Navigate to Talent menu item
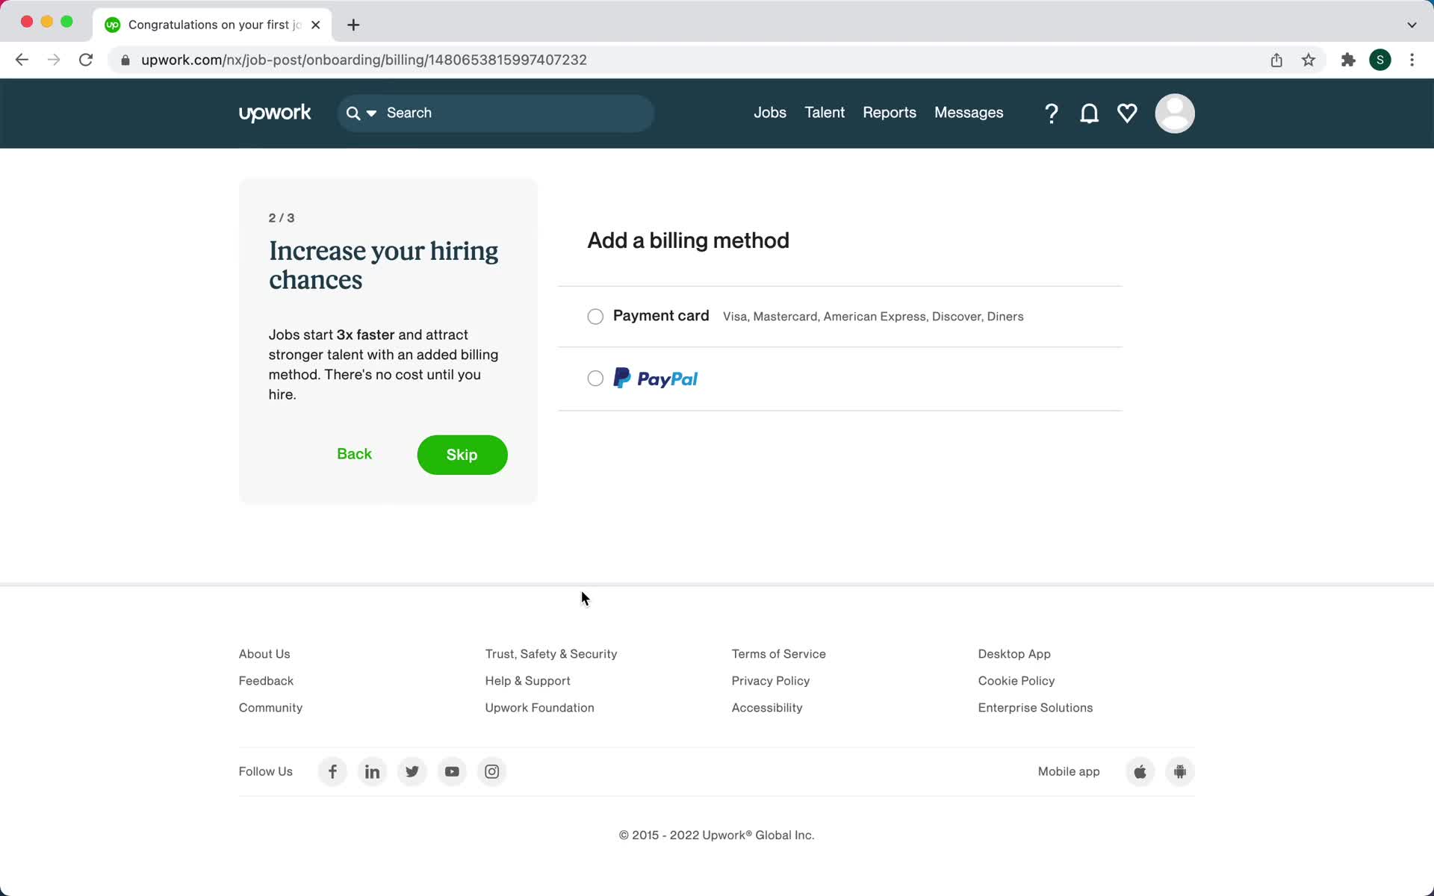The height and width of the screenshot is (896, 1434). tap(825, 113)
